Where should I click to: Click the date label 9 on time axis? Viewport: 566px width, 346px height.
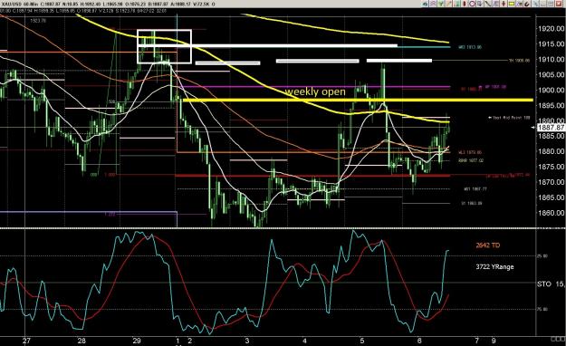pyautogui.click(x=494, y=341)
